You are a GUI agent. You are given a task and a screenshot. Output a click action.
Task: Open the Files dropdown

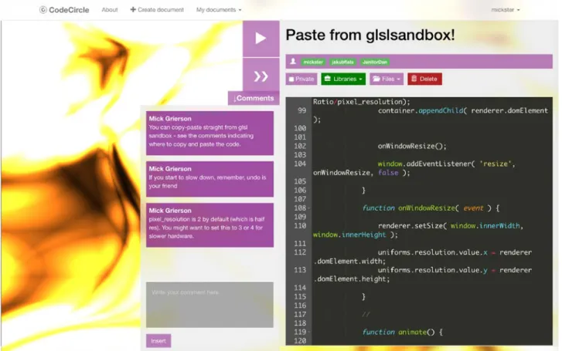(x=387, y=79)
